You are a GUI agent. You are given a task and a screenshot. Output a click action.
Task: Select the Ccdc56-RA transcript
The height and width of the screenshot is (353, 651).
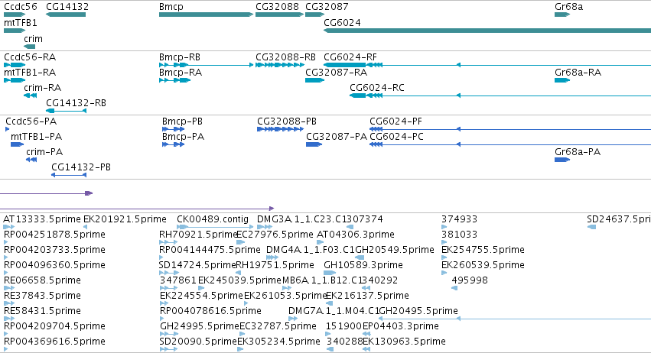pos(15,65)
